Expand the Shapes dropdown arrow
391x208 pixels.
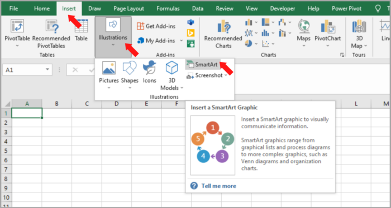pyautogui.click(x=130, y=88)
